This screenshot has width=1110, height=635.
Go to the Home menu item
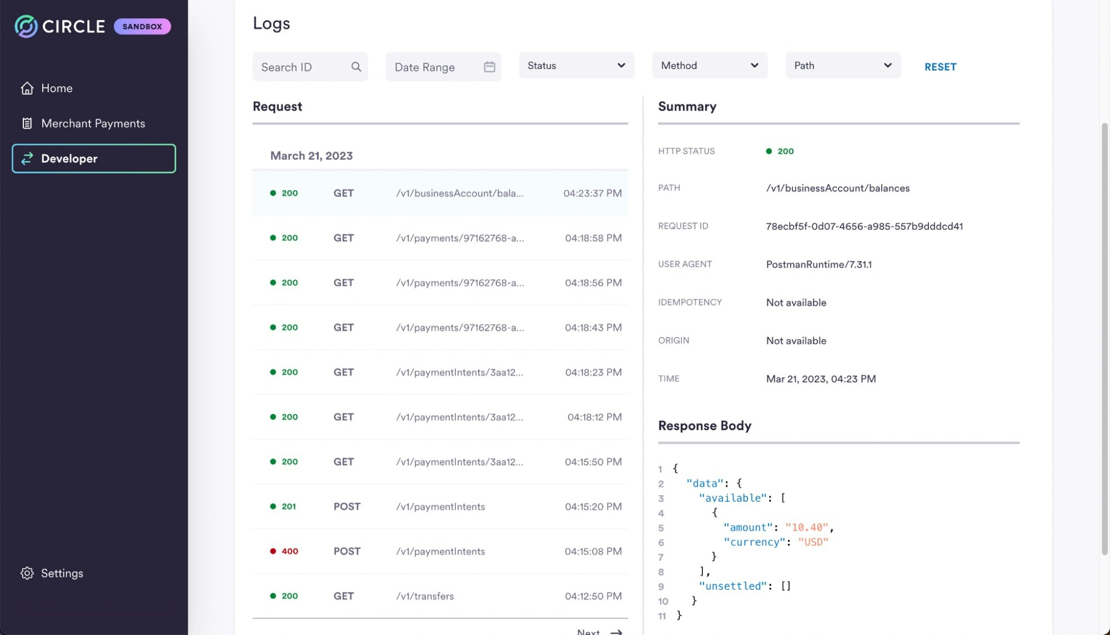pyautogui.click(x=57, y=88)
